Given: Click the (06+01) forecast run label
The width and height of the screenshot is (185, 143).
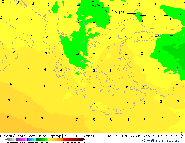Looking at the screenshot, I should click(x=174, y=136).
